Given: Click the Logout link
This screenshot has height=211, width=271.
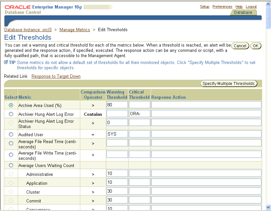Looking at the screenshot, I should (251, 6).
